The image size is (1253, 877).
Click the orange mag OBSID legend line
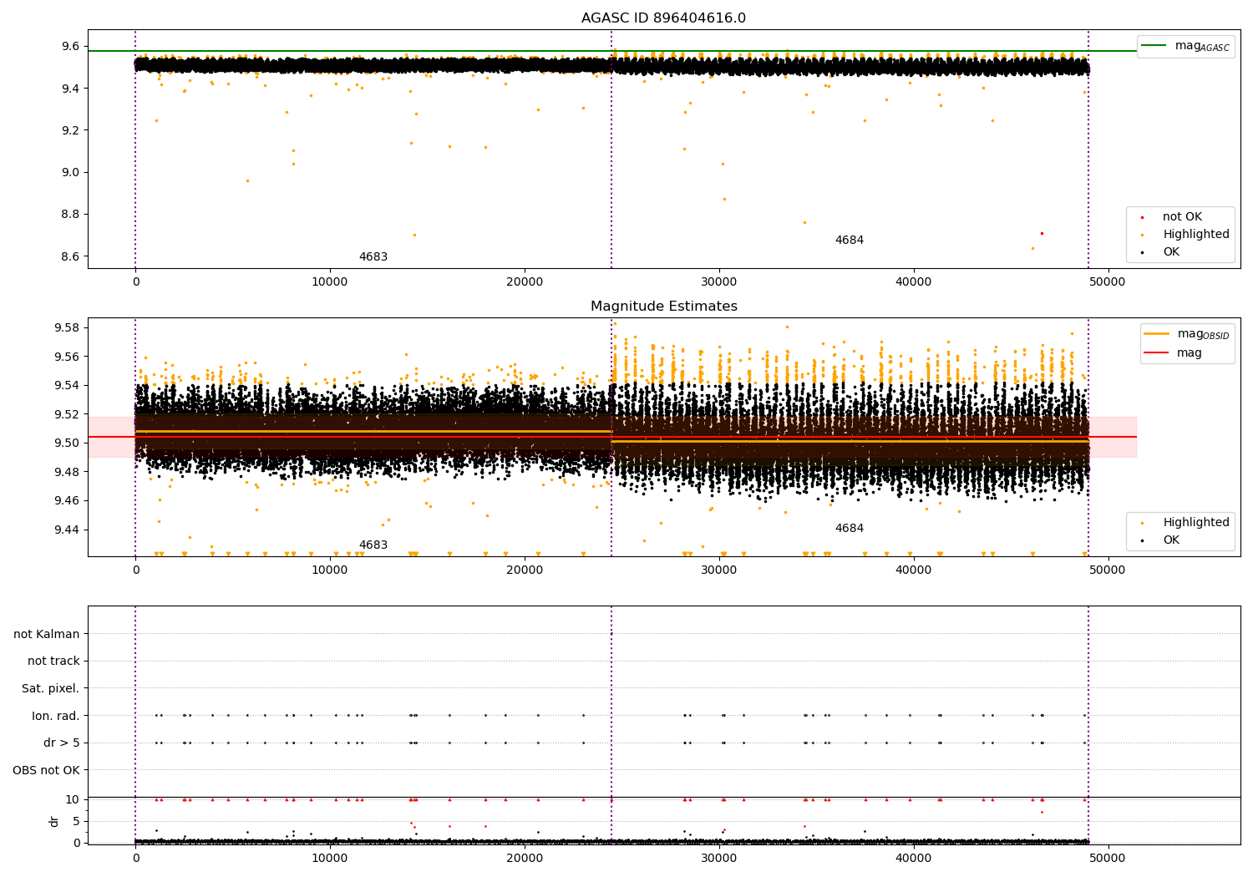pyautogui.click(x=1156, y=334)
